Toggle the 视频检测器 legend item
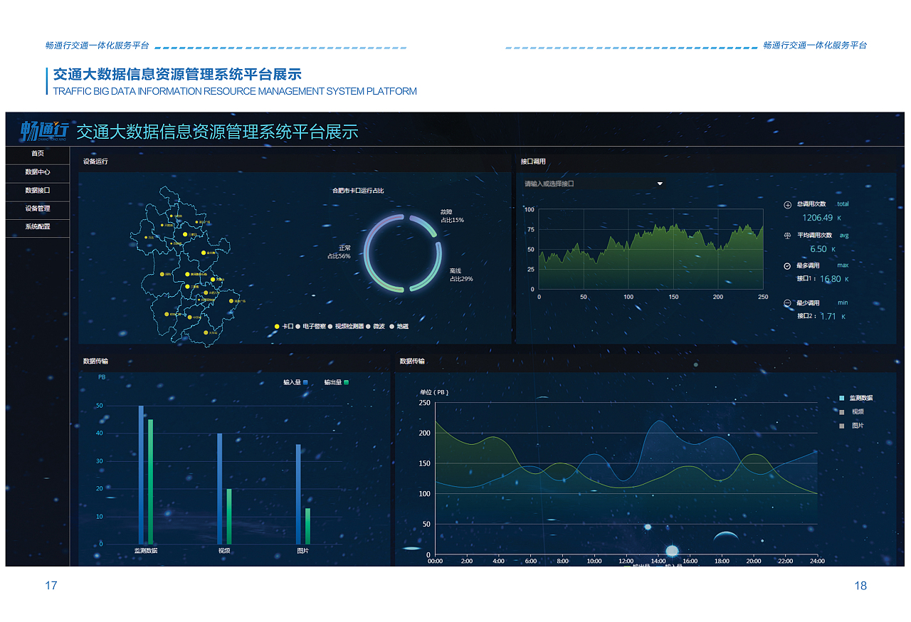 349,326
